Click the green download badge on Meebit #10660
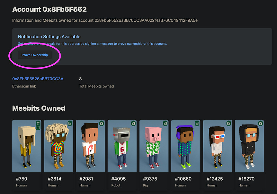This screenshot has height=194, width=277. (197, 123)
